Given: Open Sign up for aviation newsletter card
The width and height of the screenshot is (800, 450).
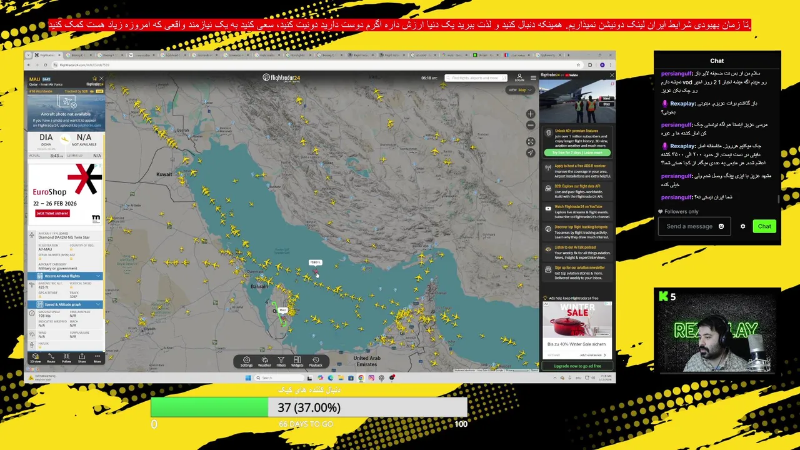Looking at the screenshot, I should tap(577, 271).
